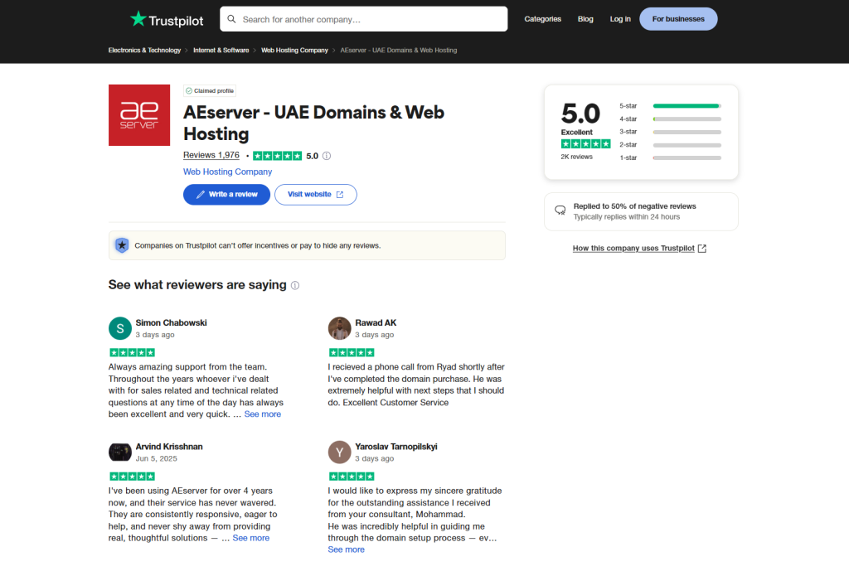The width and height of the screenshot is (849, 576).
Task: Go to Internet & Software breadcrumb
Action: [x=221, y=51]
